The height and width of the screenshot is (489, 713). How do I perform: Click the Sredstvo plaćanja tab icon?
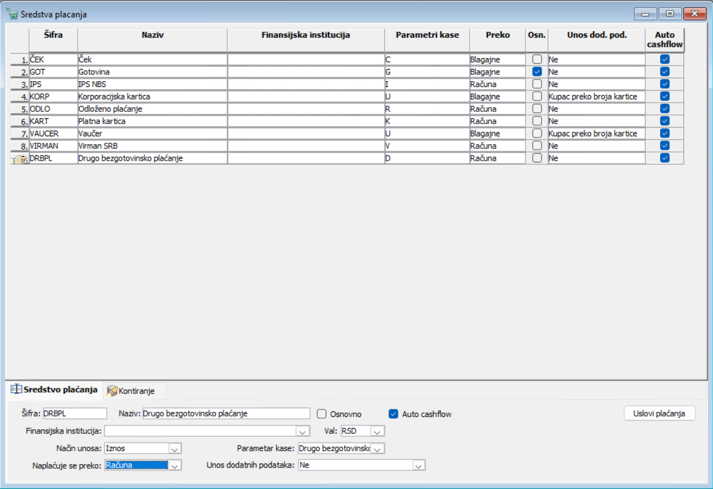pyautogui.click(x=16, y=390)
